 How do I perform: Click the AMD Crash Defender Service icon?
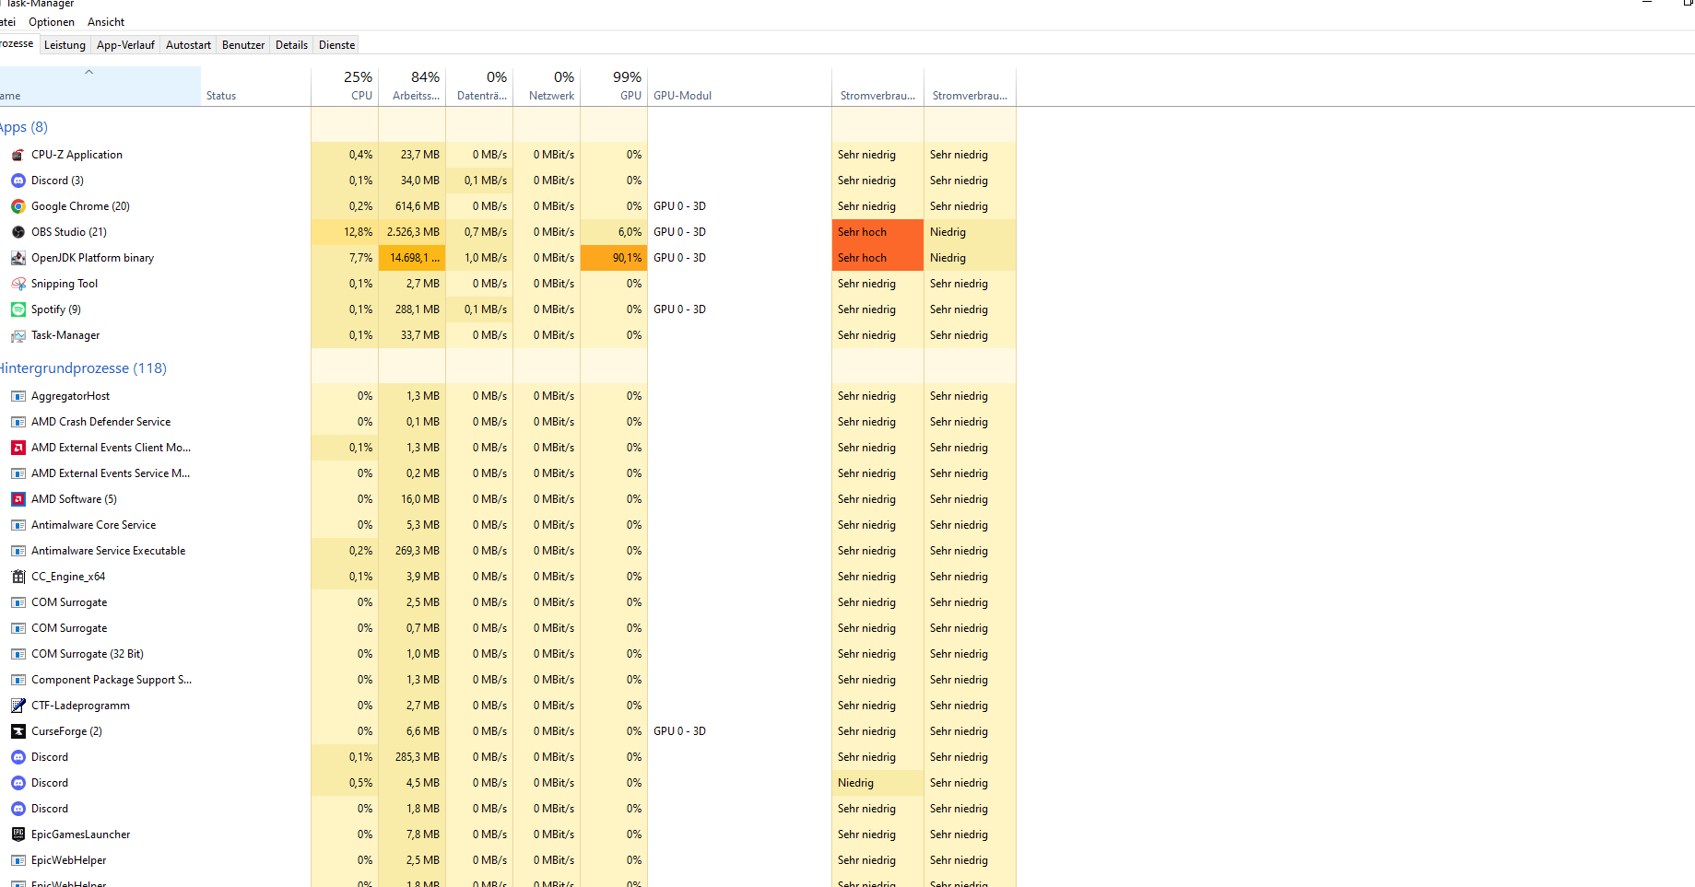(18, 422)
